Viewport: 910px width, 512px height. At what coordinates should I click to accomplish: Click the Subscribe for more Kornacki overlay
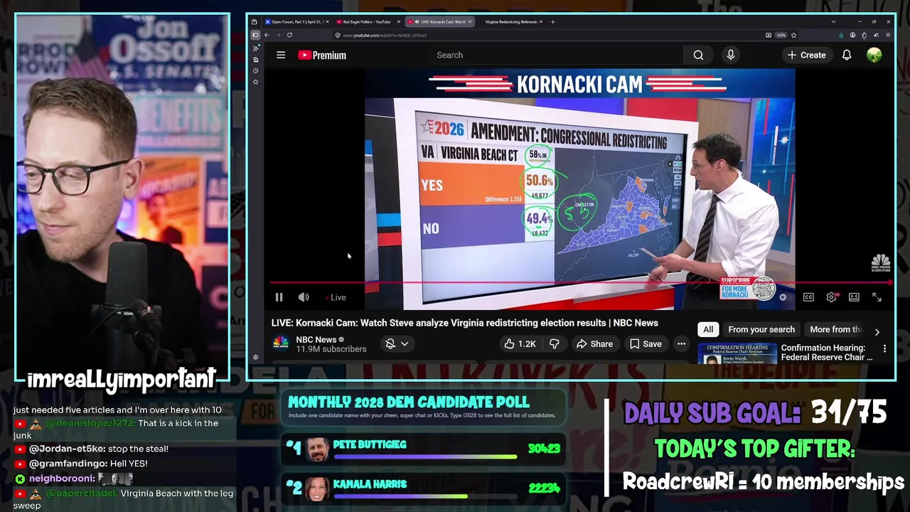748,287
